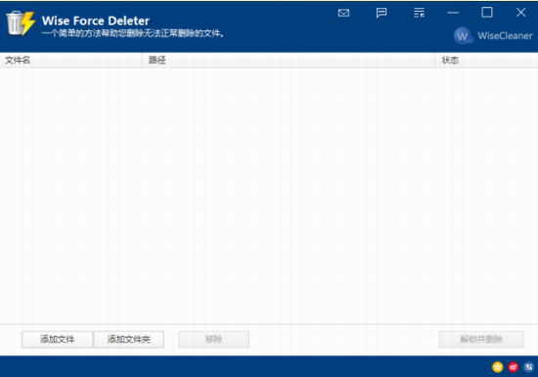Share via the red Weibo icon
Viewport: 538px width, 377px height.
point(514,367)
